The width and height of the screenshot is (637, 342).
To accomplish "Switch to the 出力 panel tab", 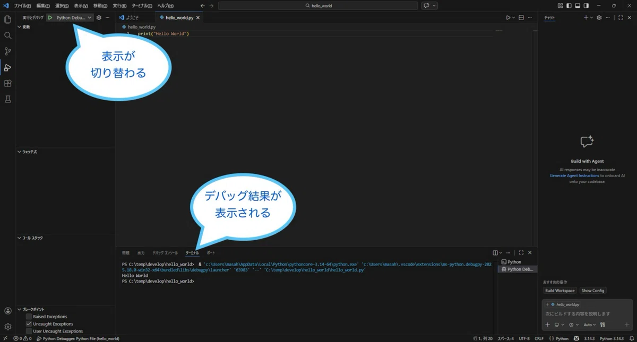I will tap(141, 253).
